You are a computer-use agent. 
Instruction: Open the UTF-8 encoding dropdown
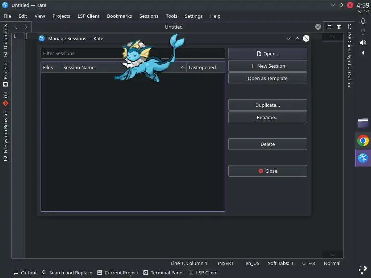tap(309, 264)
